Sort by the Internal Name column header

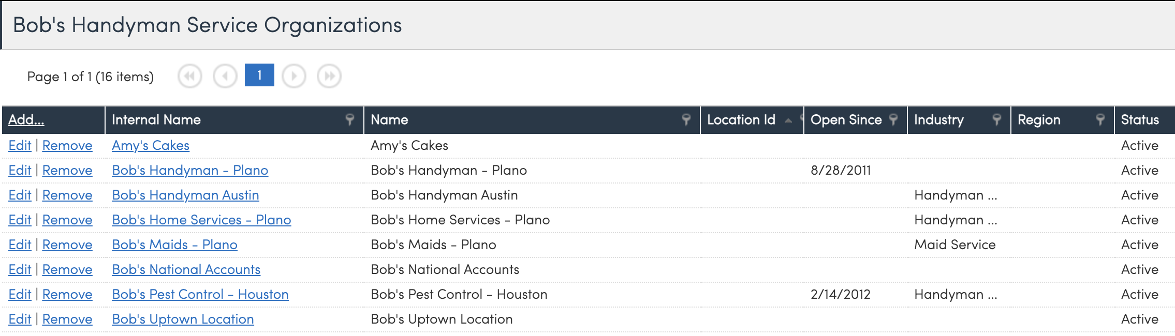point(156,120)
